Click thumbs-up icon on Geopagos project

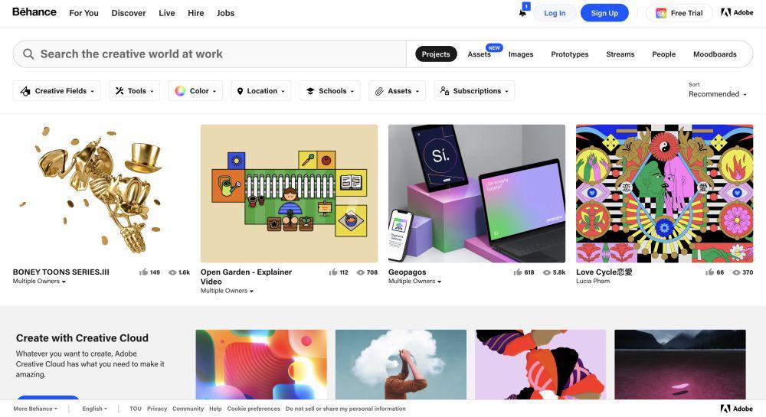click(518, 272)
